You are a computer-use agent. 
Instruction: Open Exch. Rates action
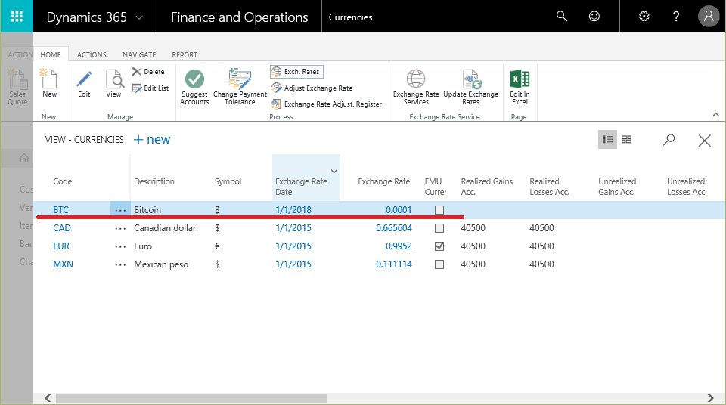tap(296, 72)
